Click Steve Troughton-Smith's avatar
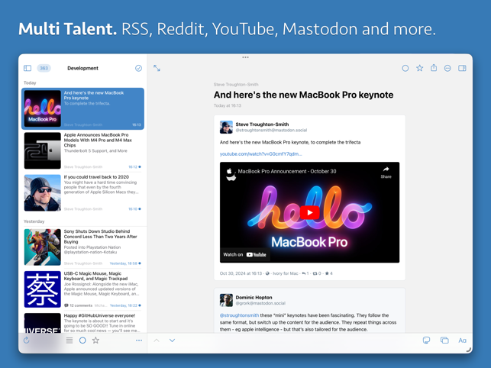The width and height of the screenshot is (491, 368). coord(226,128)
